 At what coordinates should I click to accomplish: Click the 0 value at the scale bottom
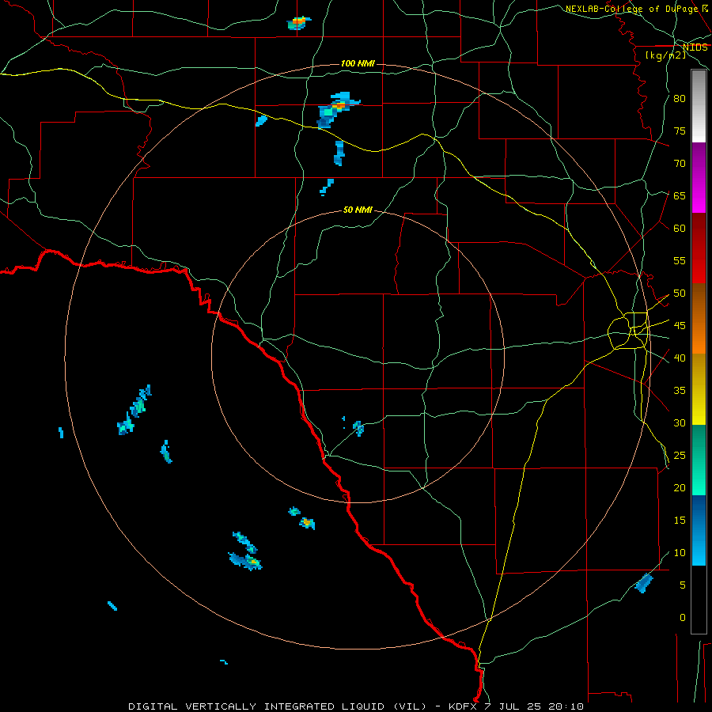[x=683, y=618]
